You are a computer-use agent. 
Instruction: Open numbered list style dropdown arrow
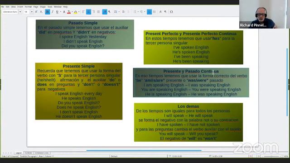click(145, 12)
